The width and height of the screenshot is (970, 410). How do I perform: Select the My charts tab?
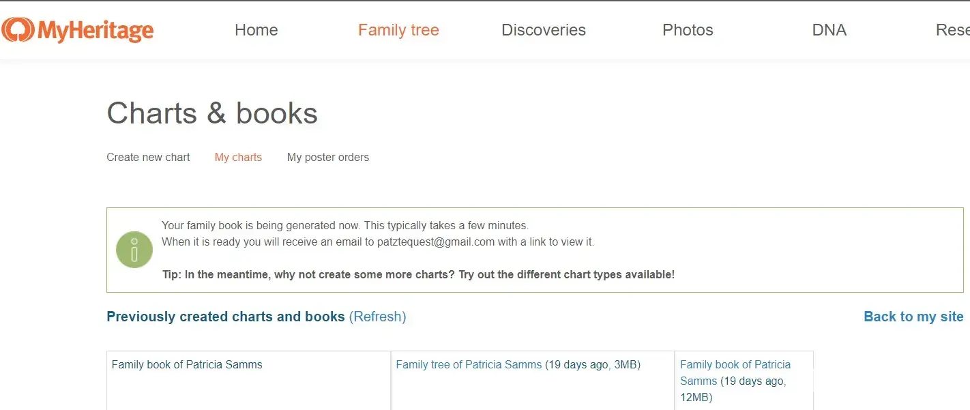click(238, 157)
